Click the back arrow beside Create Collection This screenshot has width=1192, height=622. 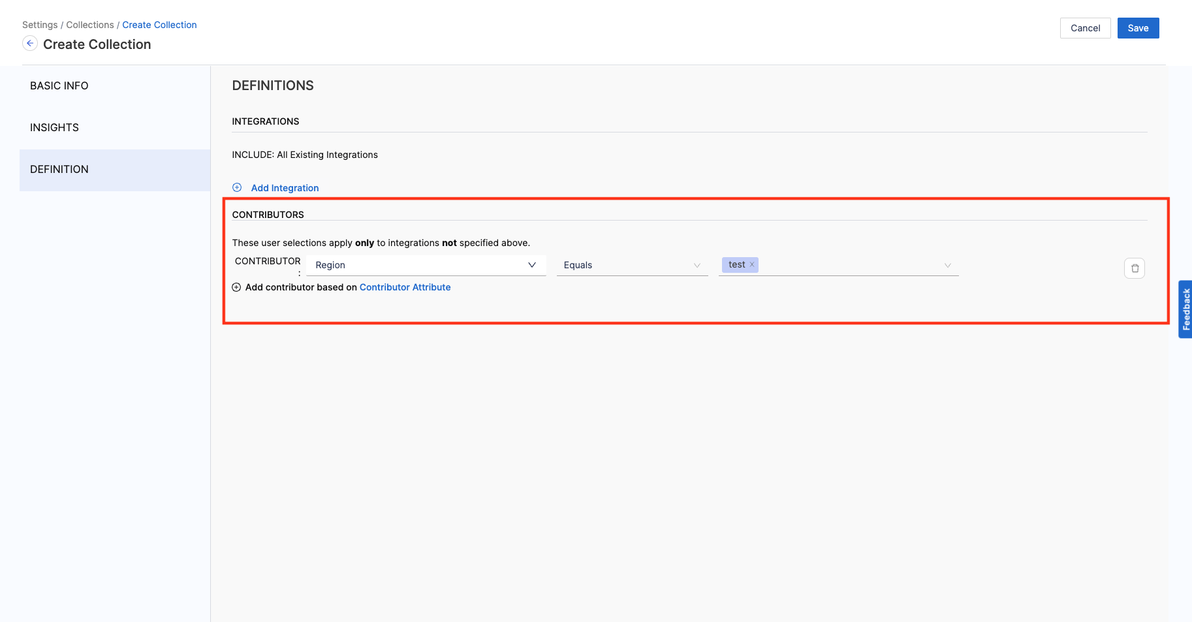click(x=30, y=44)
